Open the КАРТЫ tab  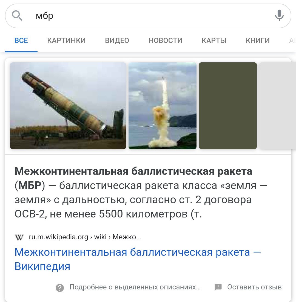(x=214, y=41)
